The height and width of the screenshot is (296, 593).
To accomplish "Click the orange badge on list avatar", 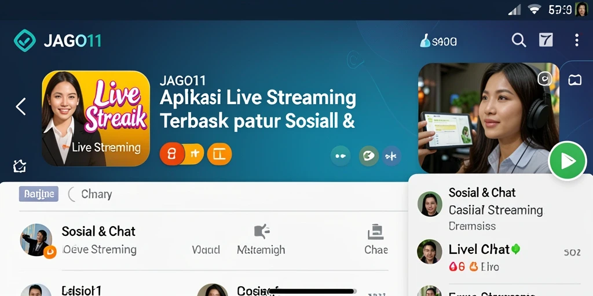I will pos(50,252).
